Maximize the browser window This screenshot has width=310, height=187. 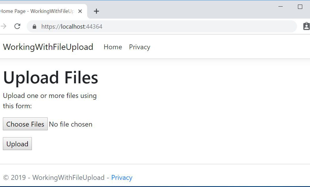(300, 7)
